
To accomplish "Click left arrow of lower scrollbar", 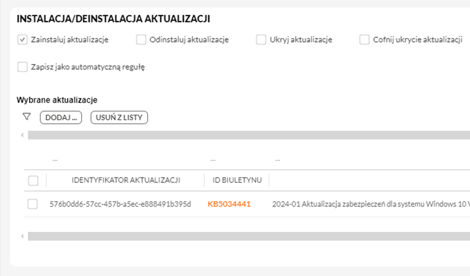I will pyautogui.click(x=22, y=236).
